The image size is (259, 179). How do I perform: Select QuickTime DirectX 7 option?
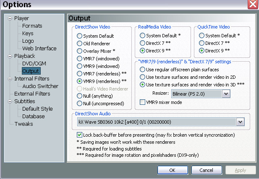coord(215,43)
